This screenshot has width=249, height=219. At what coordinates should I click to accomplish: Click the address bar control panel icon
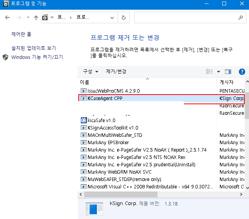[x=45, y=17]
